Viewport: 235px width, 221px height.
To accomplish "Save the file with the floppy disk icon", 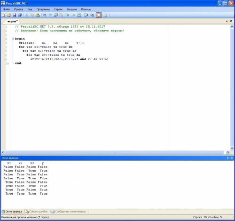I will tap(15, 15).
